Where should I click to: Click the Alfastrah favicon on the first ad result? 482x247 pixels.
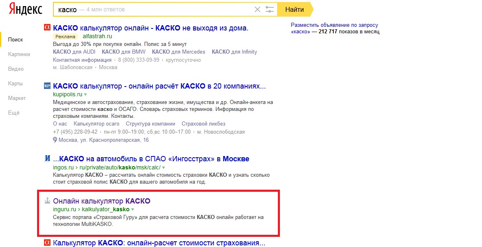click(47, 27)
